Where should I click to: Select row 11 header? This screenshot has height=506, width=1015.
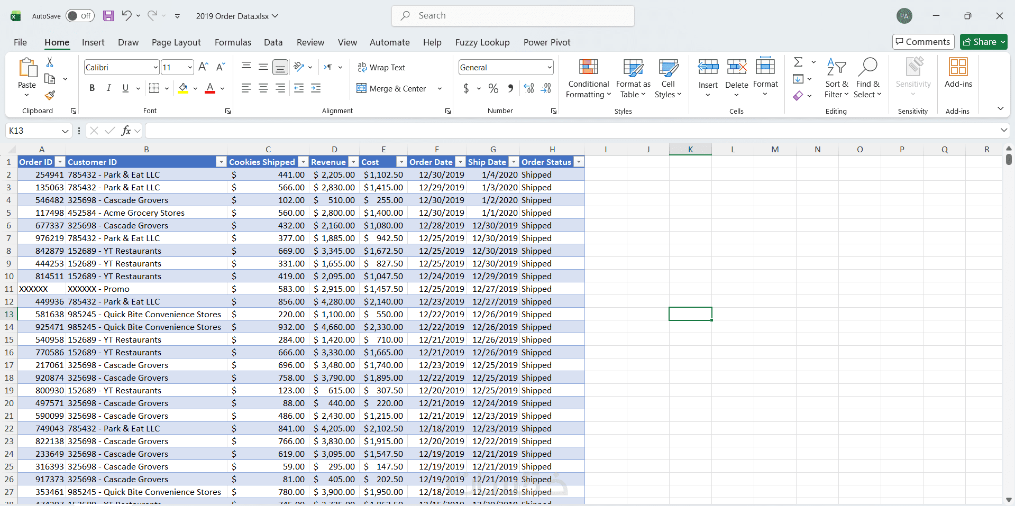pyautogui.click(x=9, y=289)
